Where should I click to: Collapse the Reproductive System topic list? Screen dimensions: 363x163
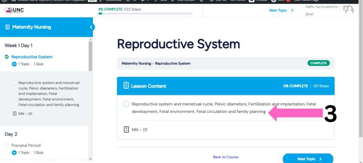pos(14,64)
